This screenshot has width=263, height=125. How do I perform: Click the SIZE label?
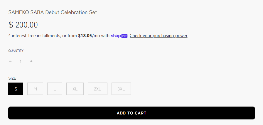click(x=12, y=78)
